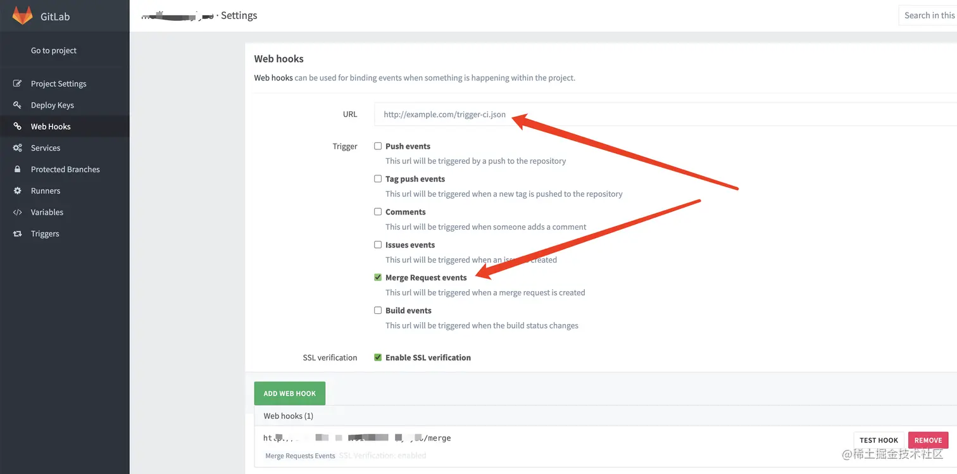Image resolution: width=957 pixels, height=474 pixels.
Task: Click 'triggered by a push to the repository' text
Action: (x=503, y=161)
